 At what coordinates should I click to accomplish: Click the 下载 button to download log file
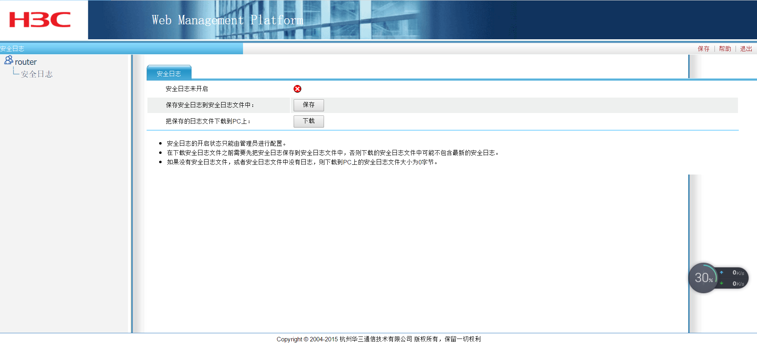[309, 121]
